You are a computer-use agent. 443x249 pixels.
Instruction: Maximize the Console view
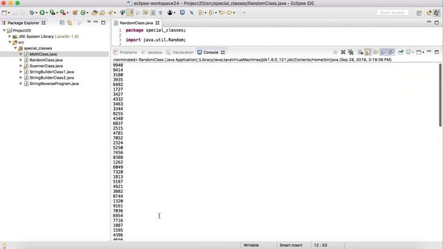tap(437, 52)
